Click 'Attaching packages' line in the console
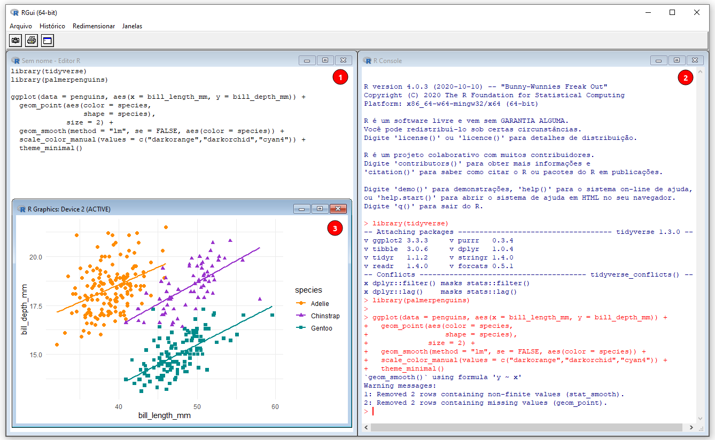The width and height of the screenshot is (715, 440). (x=528, y=232)
